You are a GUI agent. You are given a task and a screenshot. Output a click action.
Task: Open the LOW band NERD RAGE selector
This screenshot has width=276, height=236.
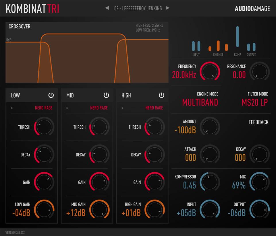tap(44, 108)
